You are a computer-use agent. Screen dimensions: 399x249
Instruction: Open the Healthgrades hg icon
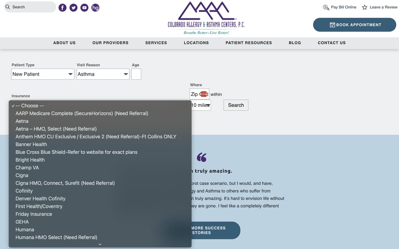(x=95, y=8)
